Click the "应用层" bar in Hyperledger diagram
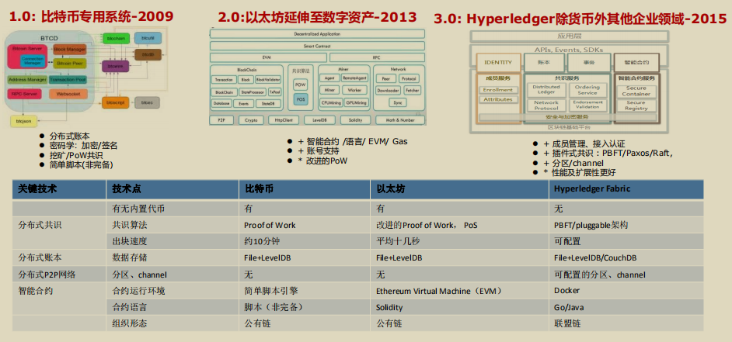The height and width of the screenshot is (342, 732). click(570, 36)
